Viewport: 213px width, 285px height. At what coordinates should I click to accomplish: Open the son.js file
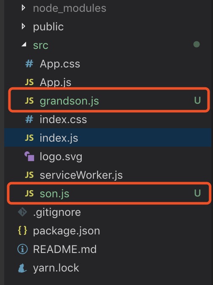pyautogui.click(x=55, y=194)
